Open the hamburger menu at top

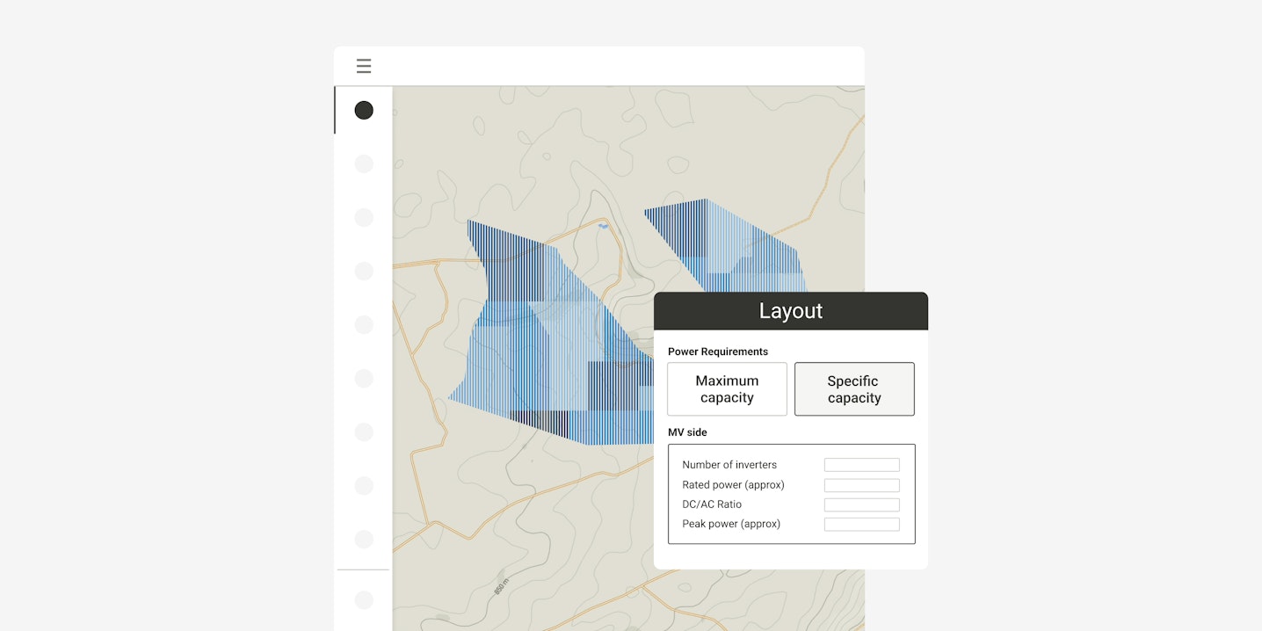click(364, 67)
